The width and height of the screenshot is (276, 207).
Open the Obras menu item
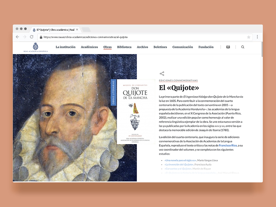107,47
